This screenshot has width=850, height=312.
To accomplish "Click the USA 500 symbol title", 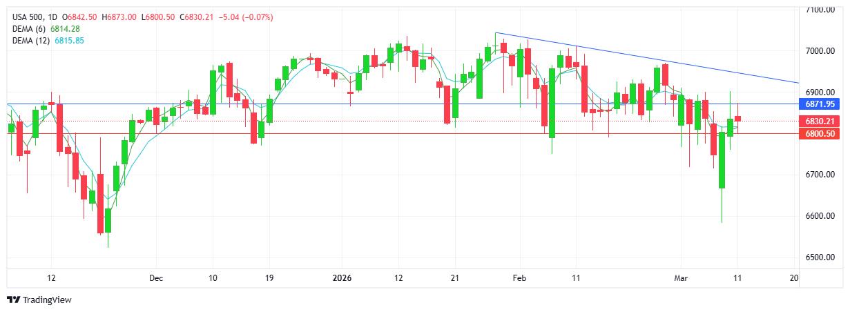I will coord(30,17).
